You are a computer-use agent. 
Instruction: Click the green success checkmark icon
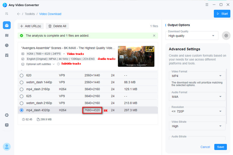(x=22, y=35)
